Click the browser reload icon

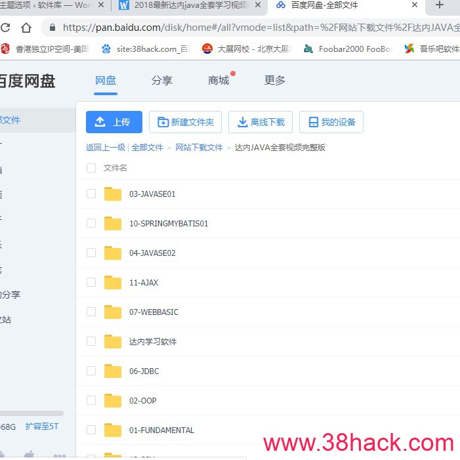(x=5, y=28)
